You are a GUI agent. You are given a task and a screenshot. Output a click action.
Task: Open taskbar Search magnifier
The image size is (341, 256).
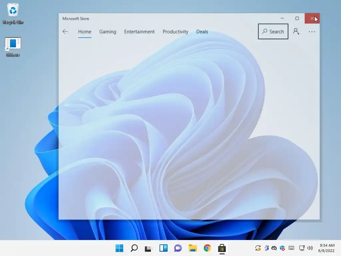[134, 248]
